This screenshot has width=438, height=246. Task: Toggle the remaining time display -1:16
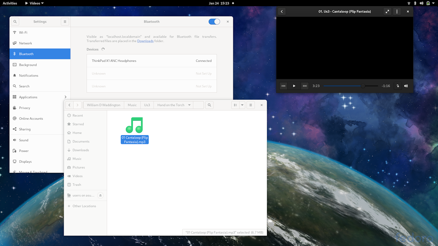click(x=386, y=86)
